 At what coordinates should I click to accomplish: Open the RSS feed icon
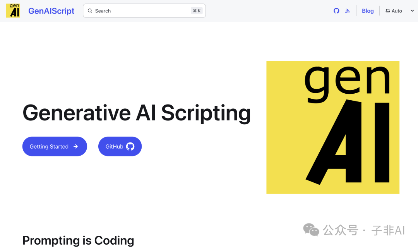click(x=348, y=11)
